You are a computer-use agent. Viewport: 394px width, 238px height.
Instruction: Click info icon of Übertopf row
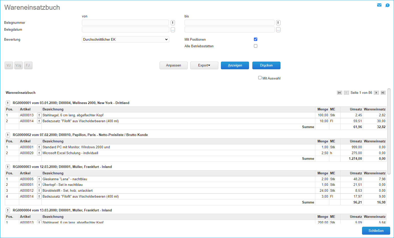point(39,185)
